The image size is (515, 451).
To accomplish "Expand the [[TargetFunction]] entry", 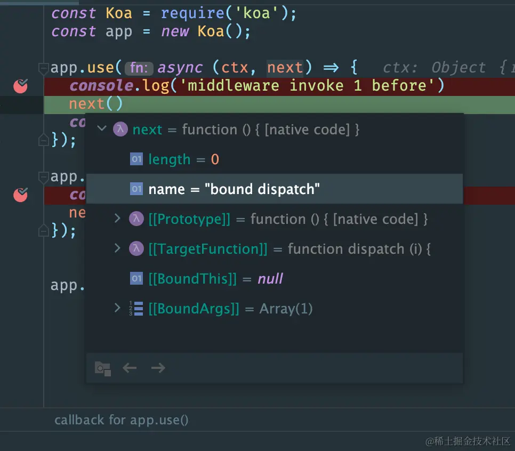I will (x=117, y=248).
